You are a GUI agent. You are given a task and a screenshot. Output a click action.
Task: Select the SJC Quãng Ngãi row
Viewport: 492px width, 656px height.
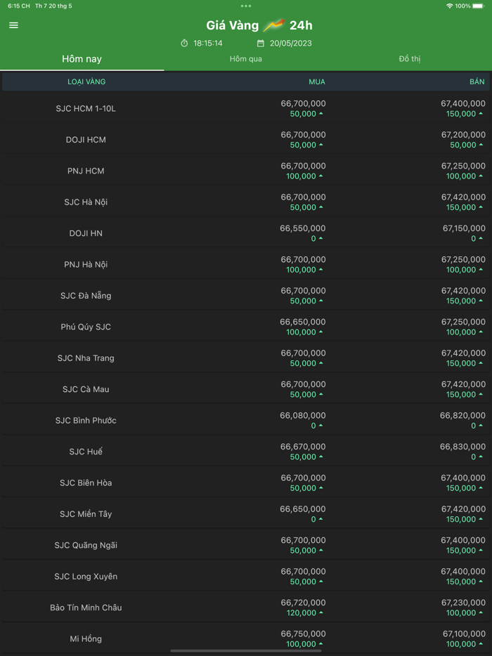point(246,545)
